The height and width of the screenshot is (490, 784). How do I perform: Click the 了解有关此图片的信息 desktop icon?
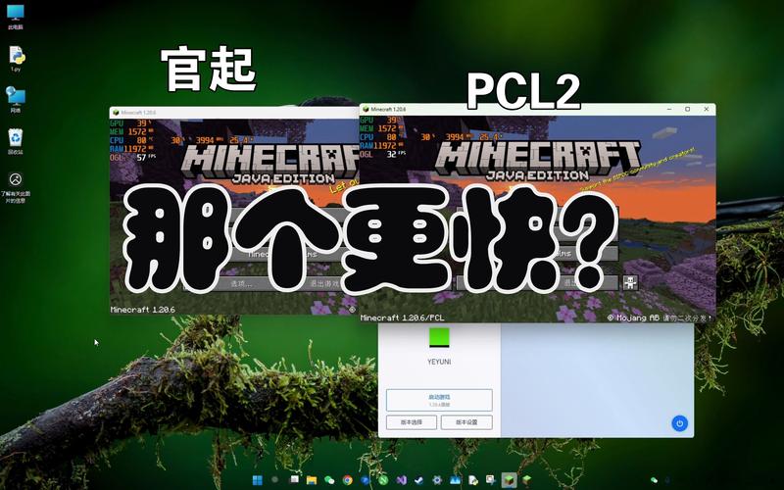pos(16,187)
